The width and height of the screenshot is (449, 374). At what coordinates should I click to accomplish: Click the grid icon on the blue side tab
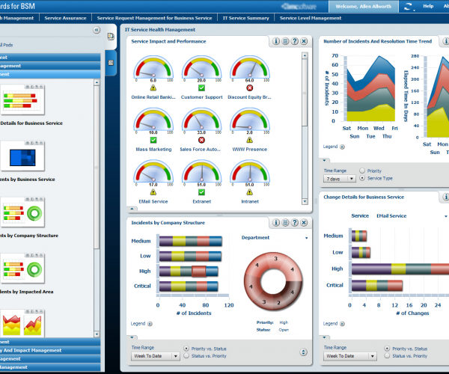(x=111, y=63)
